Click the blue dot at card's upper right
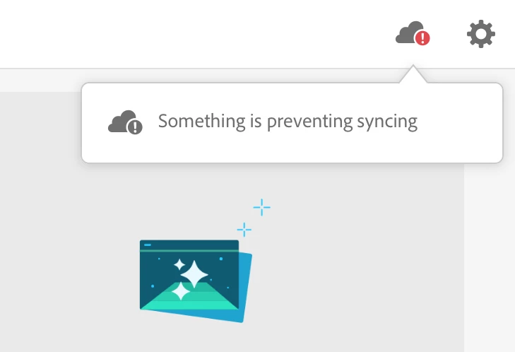The height and width of the screenshot is (352, 515). (221, 259)
